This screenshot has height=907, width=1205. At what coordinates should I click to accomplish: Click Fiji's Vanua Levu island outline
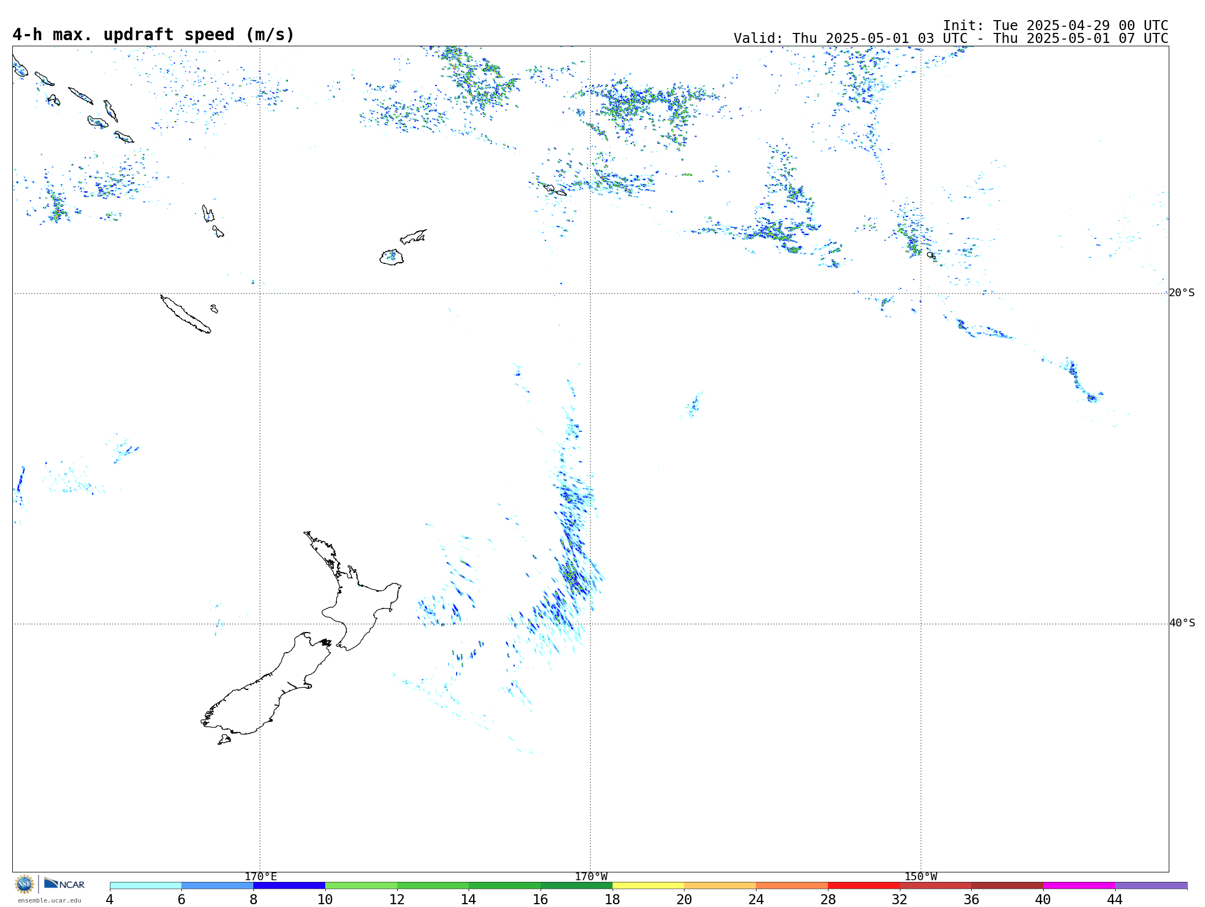click(413, 237)
